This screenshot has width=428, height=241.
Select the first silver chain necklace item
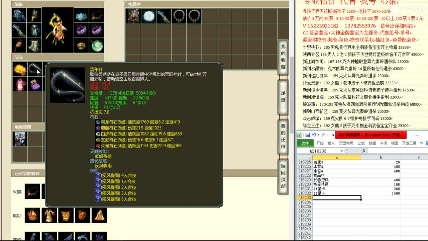[x=179, y=16]
